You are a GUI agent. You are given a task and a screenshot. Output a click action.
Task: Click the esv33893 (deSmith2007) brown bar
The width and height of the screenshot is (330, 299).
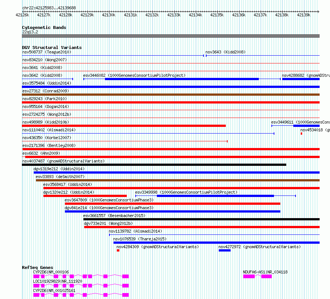tap(178, 180)
